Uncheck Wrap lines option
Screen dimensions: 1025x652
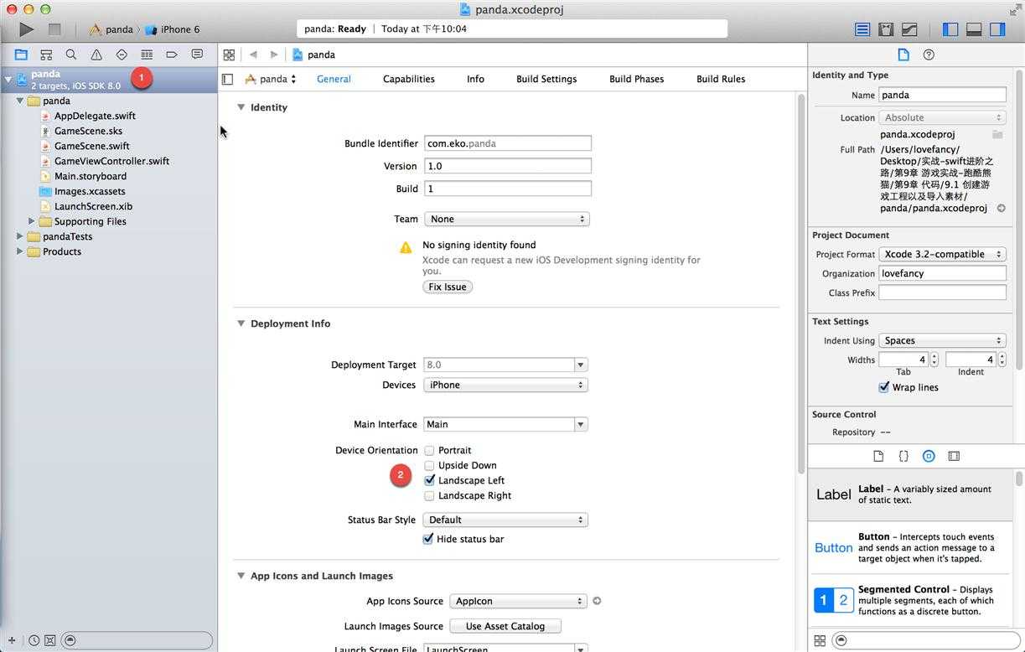pos(883,387)
